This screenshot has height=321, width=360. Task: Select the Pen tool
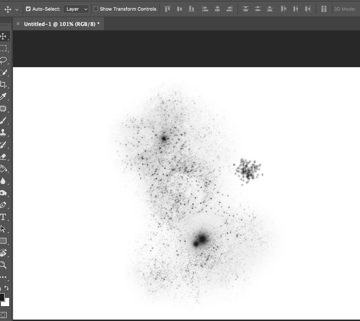3,205
